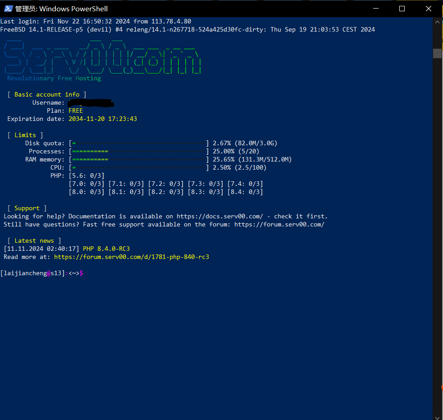The width and height of the screenshot is (443, 420).
Task: Close the Windows PowerShell window
Action: (428, 9)
